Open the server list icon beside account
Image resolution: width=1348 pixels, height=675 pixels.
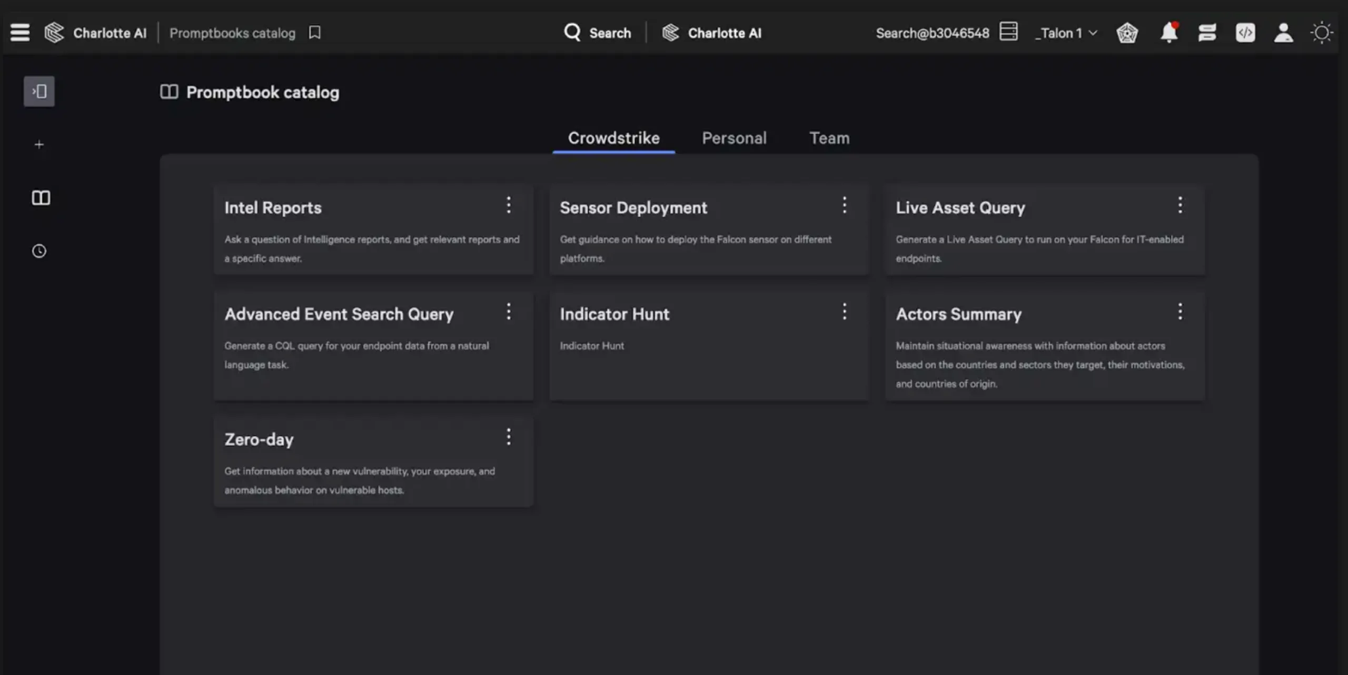1008,32
